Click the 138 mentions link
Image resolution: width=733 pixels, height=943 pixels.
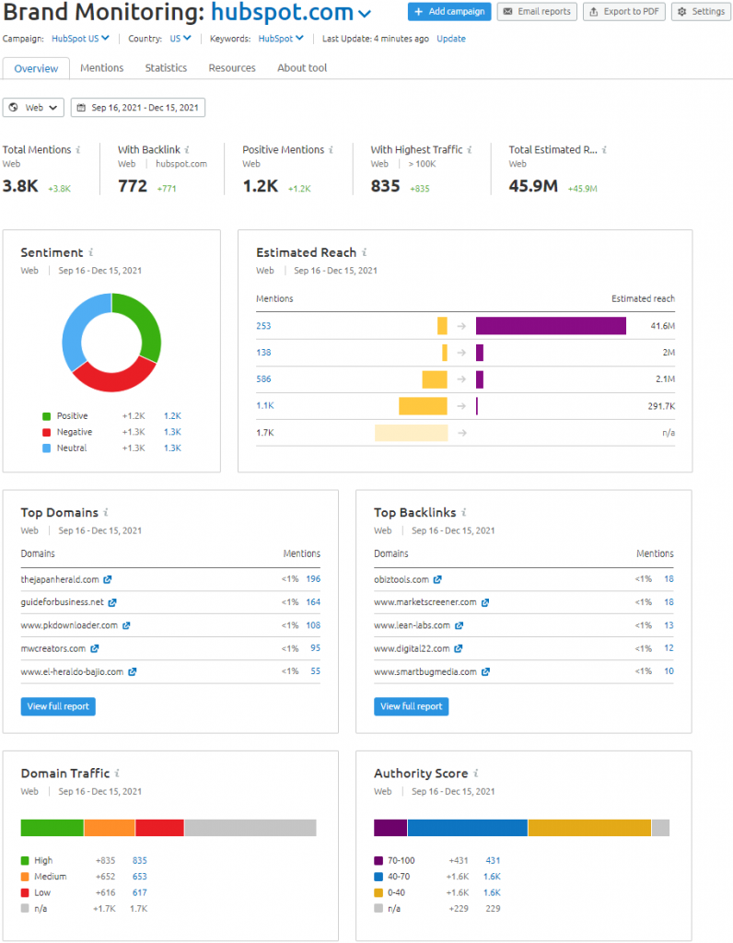pyautogui.click(x=263, y=353)
